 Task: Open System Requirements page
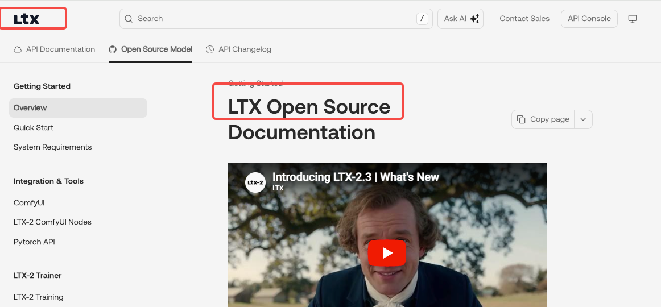(53, 147)
